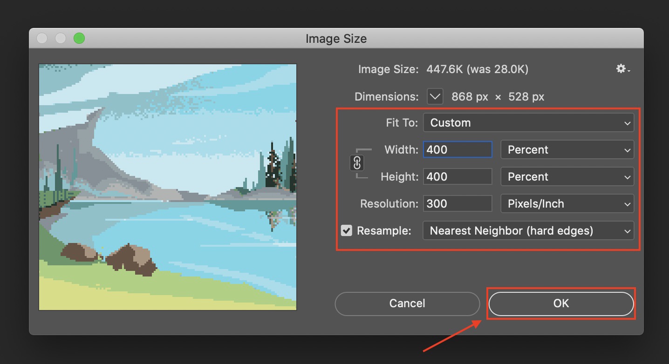Click the Image Size title bar

[336, 38]
